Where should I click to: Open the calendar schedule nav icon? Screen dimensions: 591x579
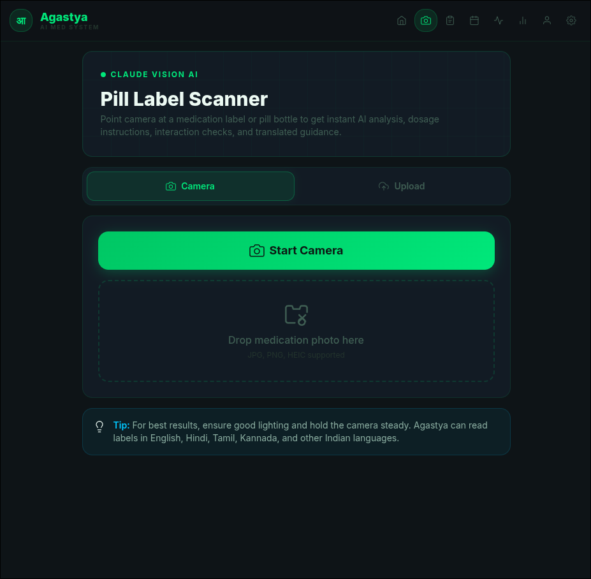pyautogui.click(x=474, y=20)
